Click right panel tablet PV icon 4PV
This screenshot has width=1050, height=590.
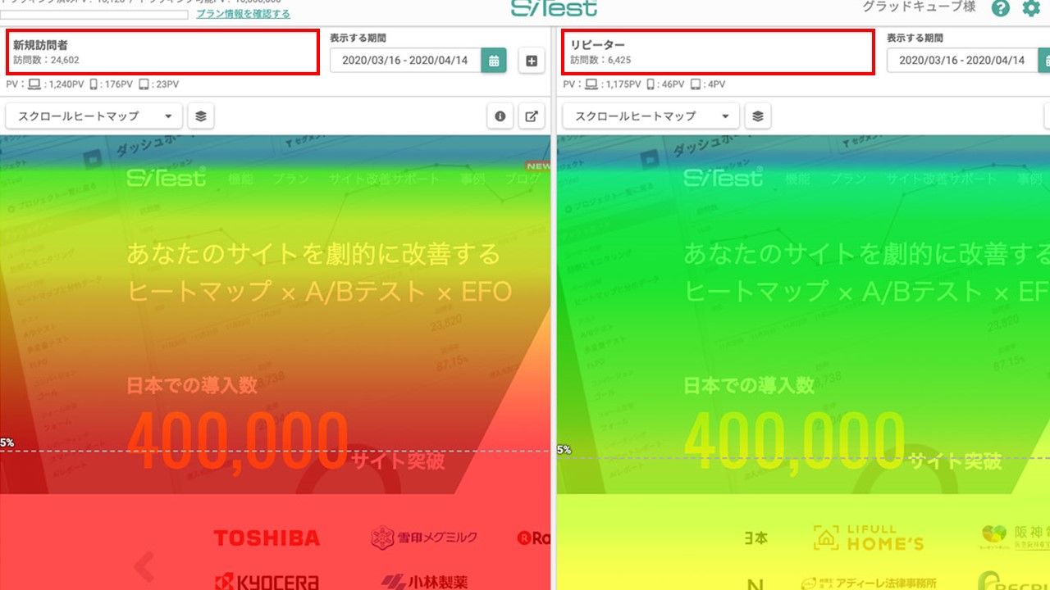coord(696,84)
